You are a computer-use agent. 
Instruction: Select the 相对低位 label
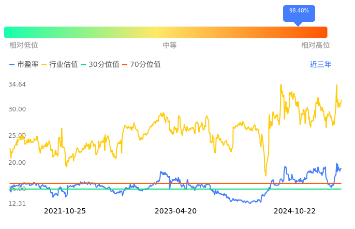[24, 46]
